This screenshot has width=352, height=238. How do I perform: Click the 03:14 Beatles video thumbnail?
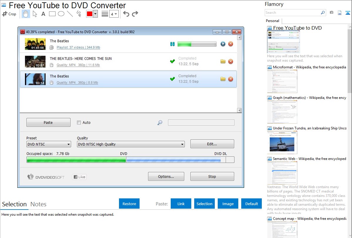point(35,79)
